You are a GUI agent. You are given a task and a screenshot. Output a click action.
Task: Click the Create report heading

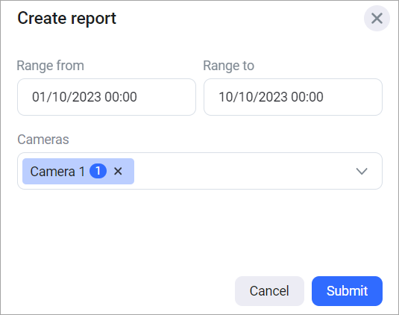(66, 19)
